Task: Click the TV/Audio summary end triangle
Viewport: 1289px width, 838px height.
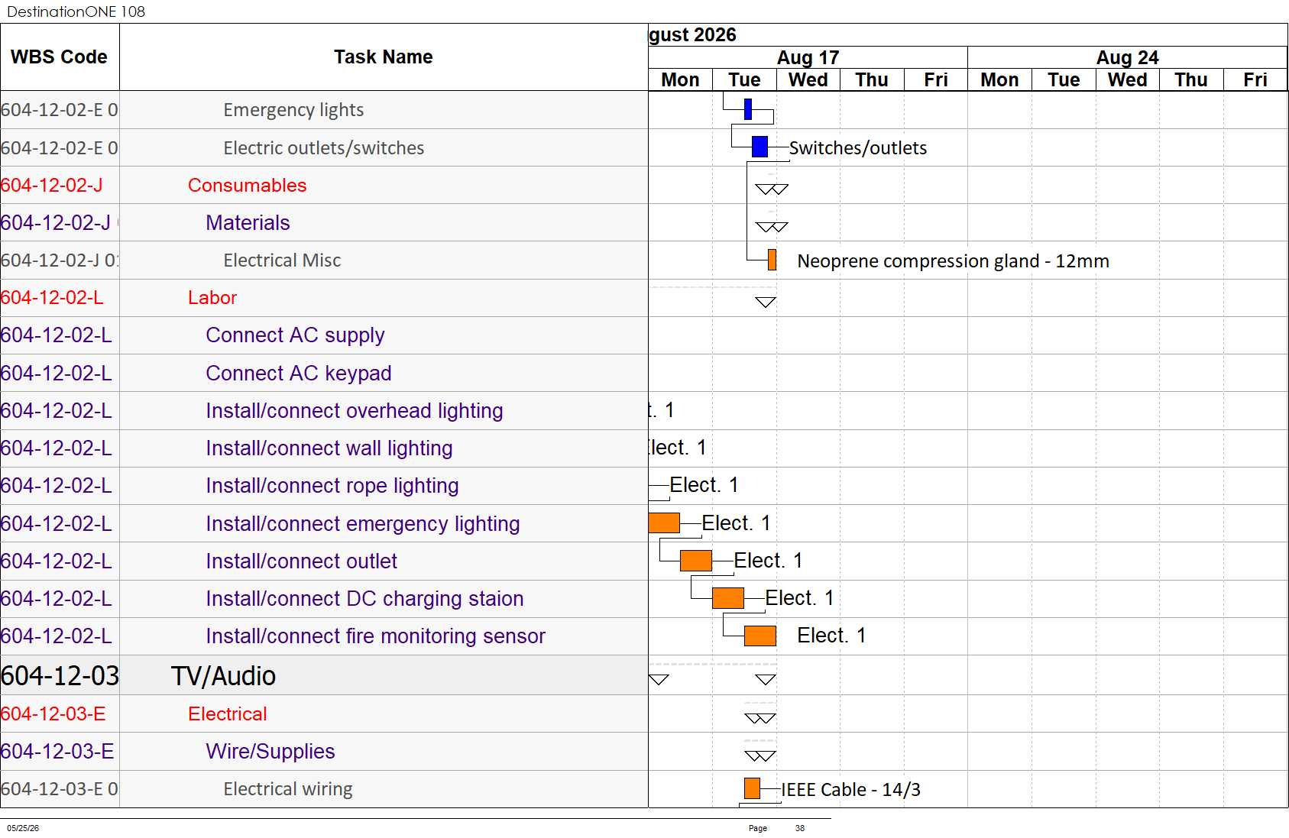Action: [766, 679]
